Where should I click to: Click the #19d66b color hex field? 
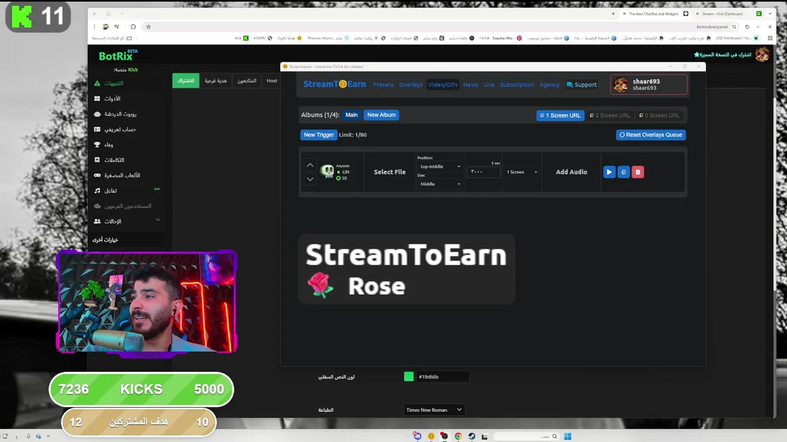pyautogui.click(x=441, y=376)
